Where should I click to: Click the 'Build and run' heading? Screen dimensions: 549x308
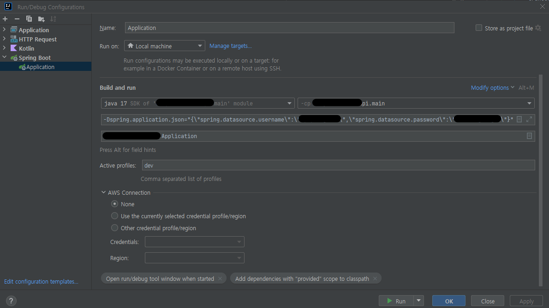click(x=118, y=87)
